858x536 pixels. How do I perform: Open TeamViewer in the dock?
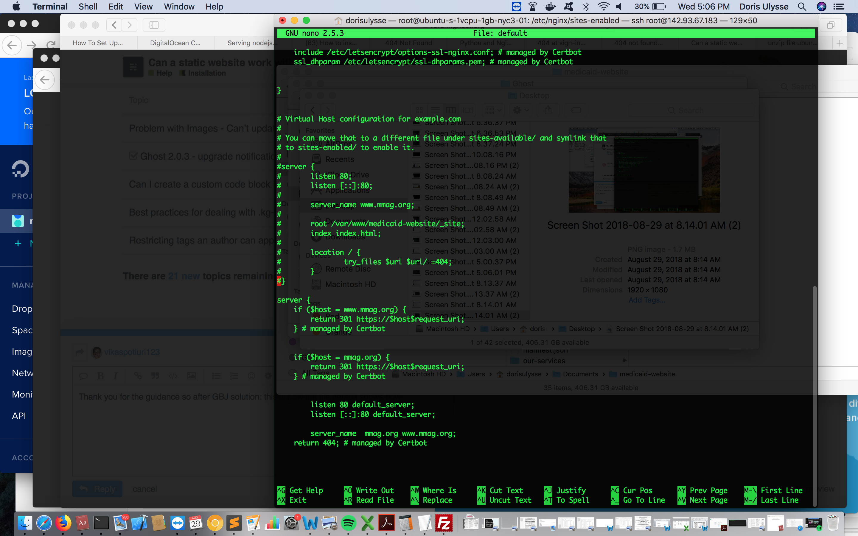178,523
